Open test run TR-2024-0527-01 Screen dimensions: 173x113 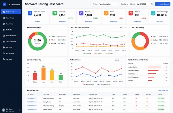click(32, 98)
